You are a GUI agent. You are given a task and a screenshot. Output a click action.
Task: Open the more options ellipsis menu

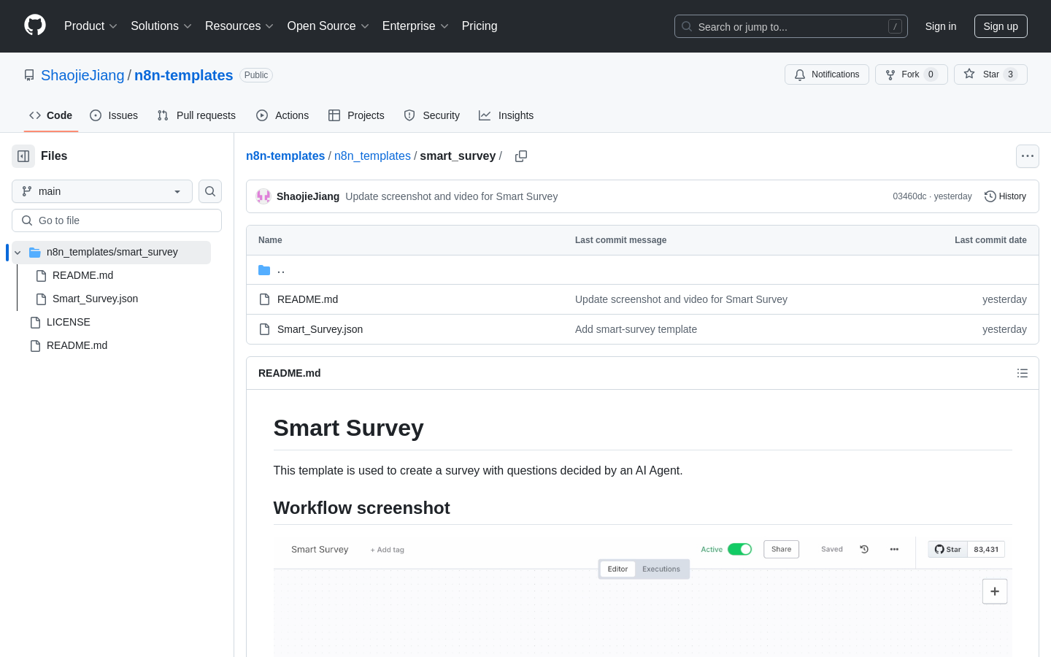1028,156
